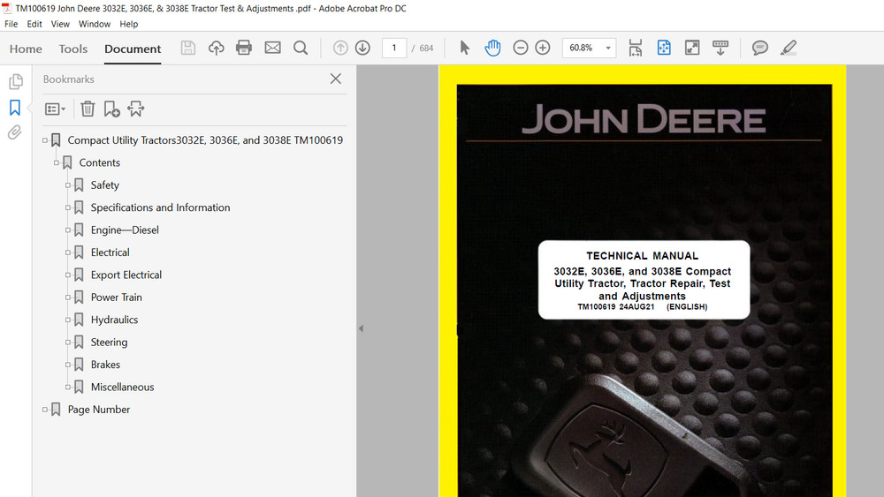Switch to the Tools tab
Image resolution: width=884 pixels, height=497 pixels.
click(x=73, y=49)
